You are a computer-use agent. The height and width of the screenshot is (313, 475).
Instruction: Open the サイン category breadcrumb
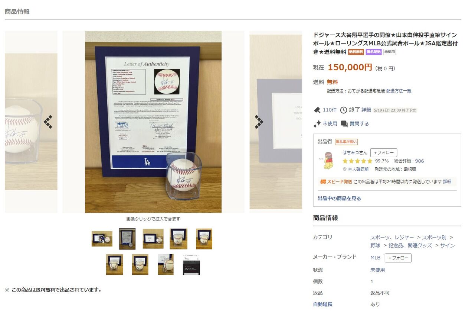coord(448,245)
